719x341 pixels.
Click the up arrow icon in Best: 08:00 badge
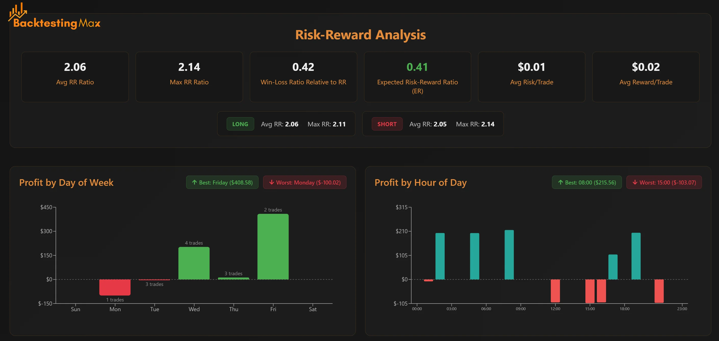pyautogui.click(x=560, y=182)
